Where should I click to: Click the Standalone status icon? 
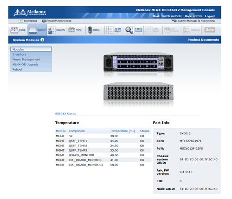[21, 21]
